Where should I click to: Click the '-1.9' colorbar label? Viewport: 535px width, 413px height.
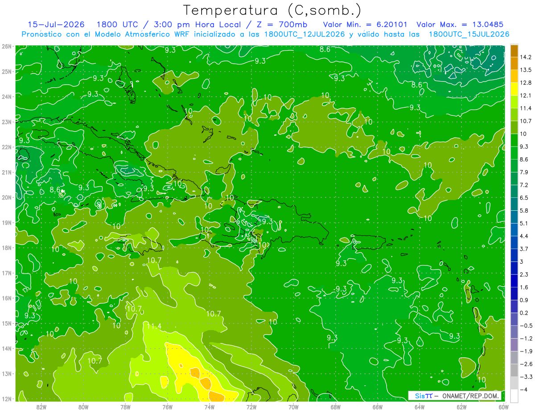[x=526, y=351]
